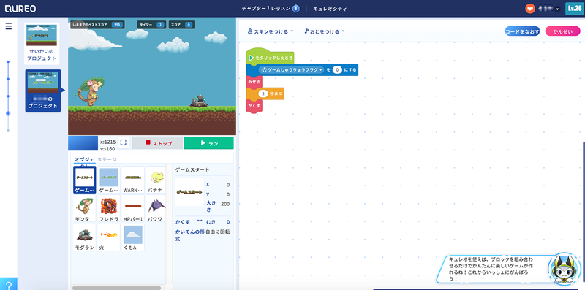Click the むき direction value

tap(227, 222)
